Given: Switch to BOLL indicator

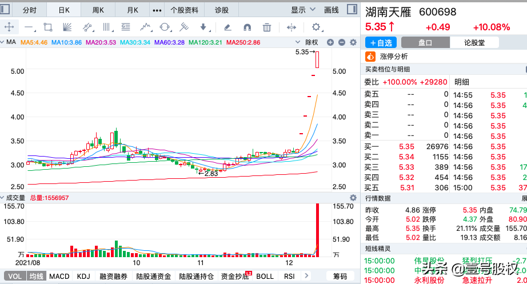Looking at the screenshot, I should [265, 276].
